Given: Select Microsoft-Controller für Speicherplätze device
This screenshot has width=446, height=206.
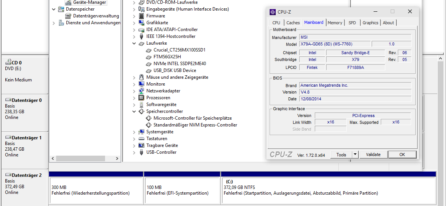Looking at the screenshot, I should [193, 118].
